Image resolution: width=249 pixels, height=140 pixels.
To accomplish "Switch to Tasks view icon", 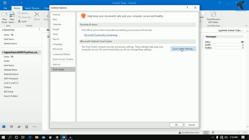I will pos(26,127).
